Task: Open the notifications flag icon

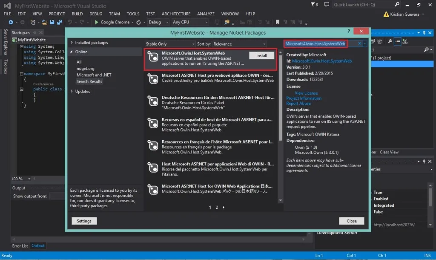Action: [x=313, y=4]
